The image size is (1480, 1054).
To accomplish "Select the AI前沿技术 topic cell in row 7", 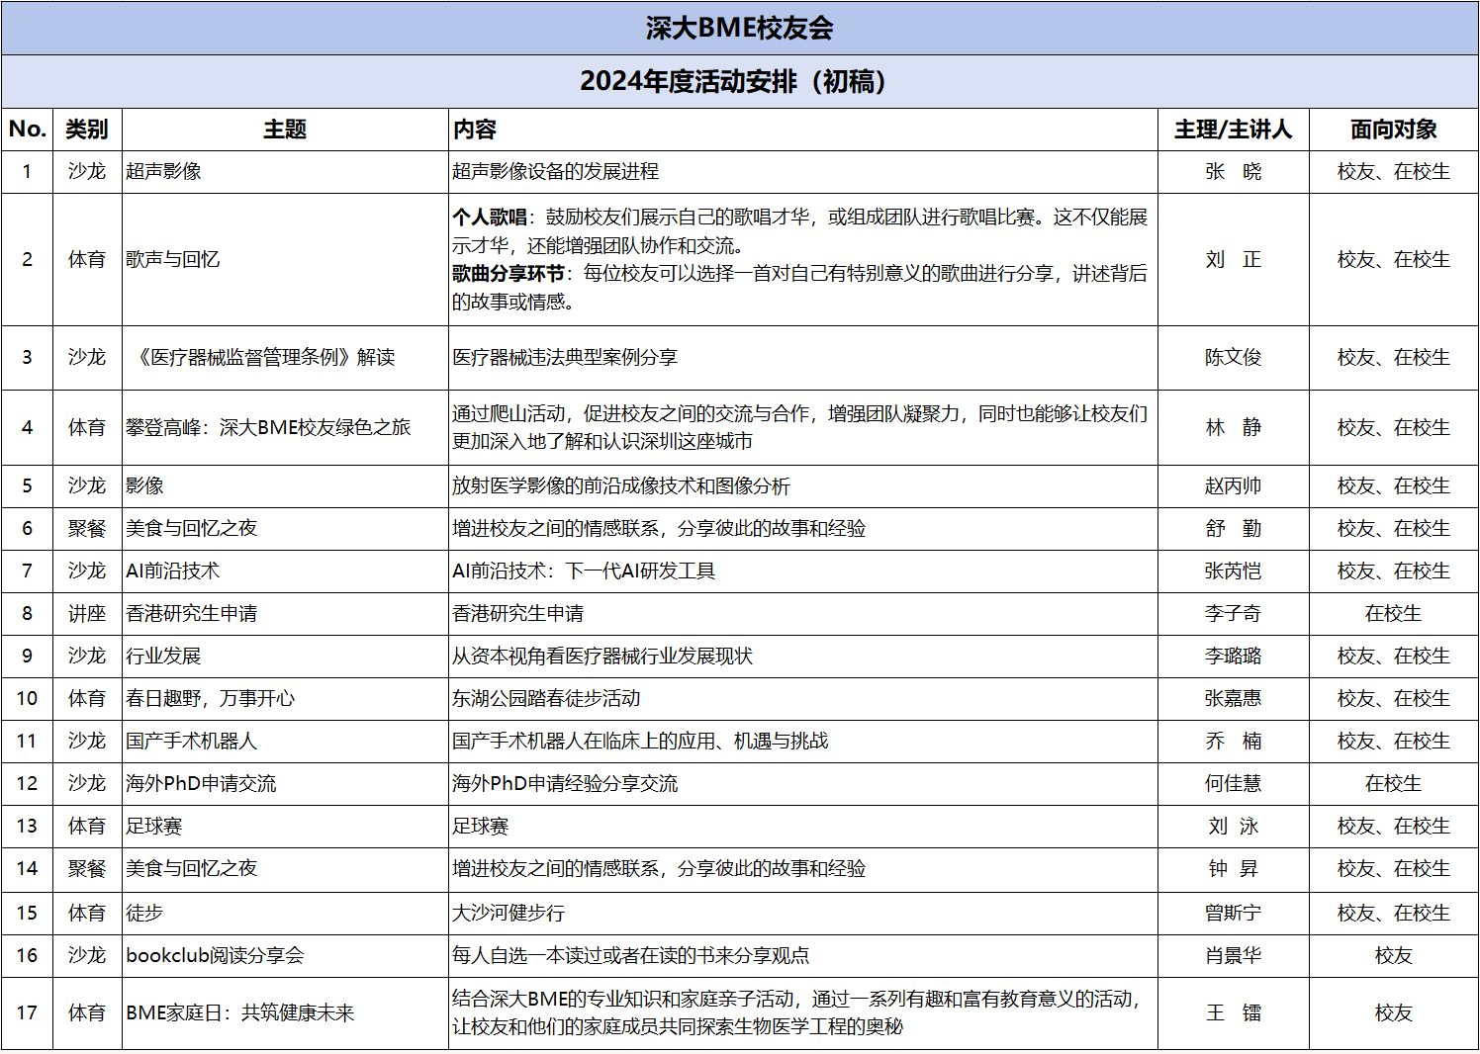I will [285, 571].
